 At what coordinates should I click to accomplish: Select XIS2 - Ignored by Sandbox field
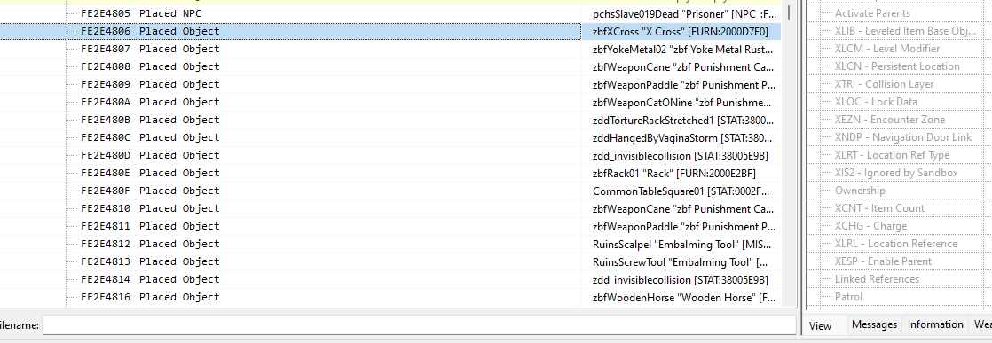tap(896, 173)
